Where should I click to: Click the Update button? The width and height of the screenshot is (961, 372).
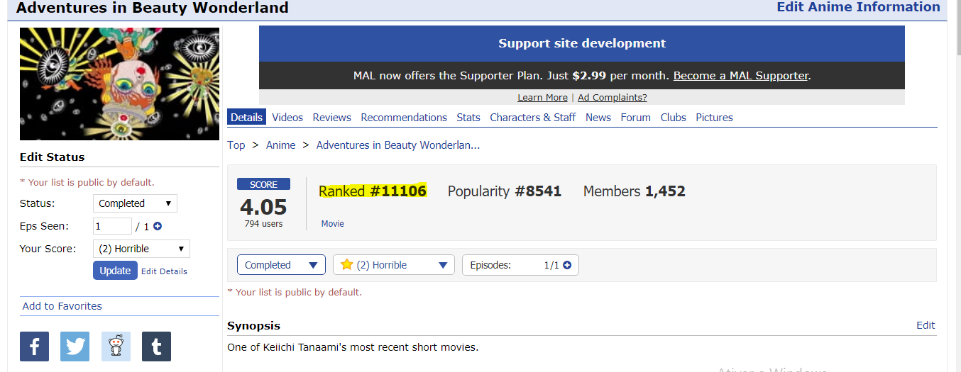coord(115,271)
